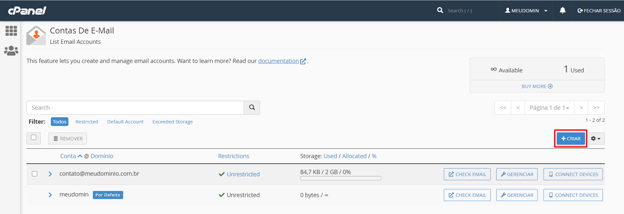Open the cPanel logo home link
Screen dimensions: 624x214
[x=27, y=11]
